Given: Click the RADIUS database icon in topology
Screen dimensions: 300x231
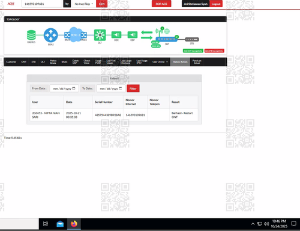Looking at the screenshot, I should (31, 35).
